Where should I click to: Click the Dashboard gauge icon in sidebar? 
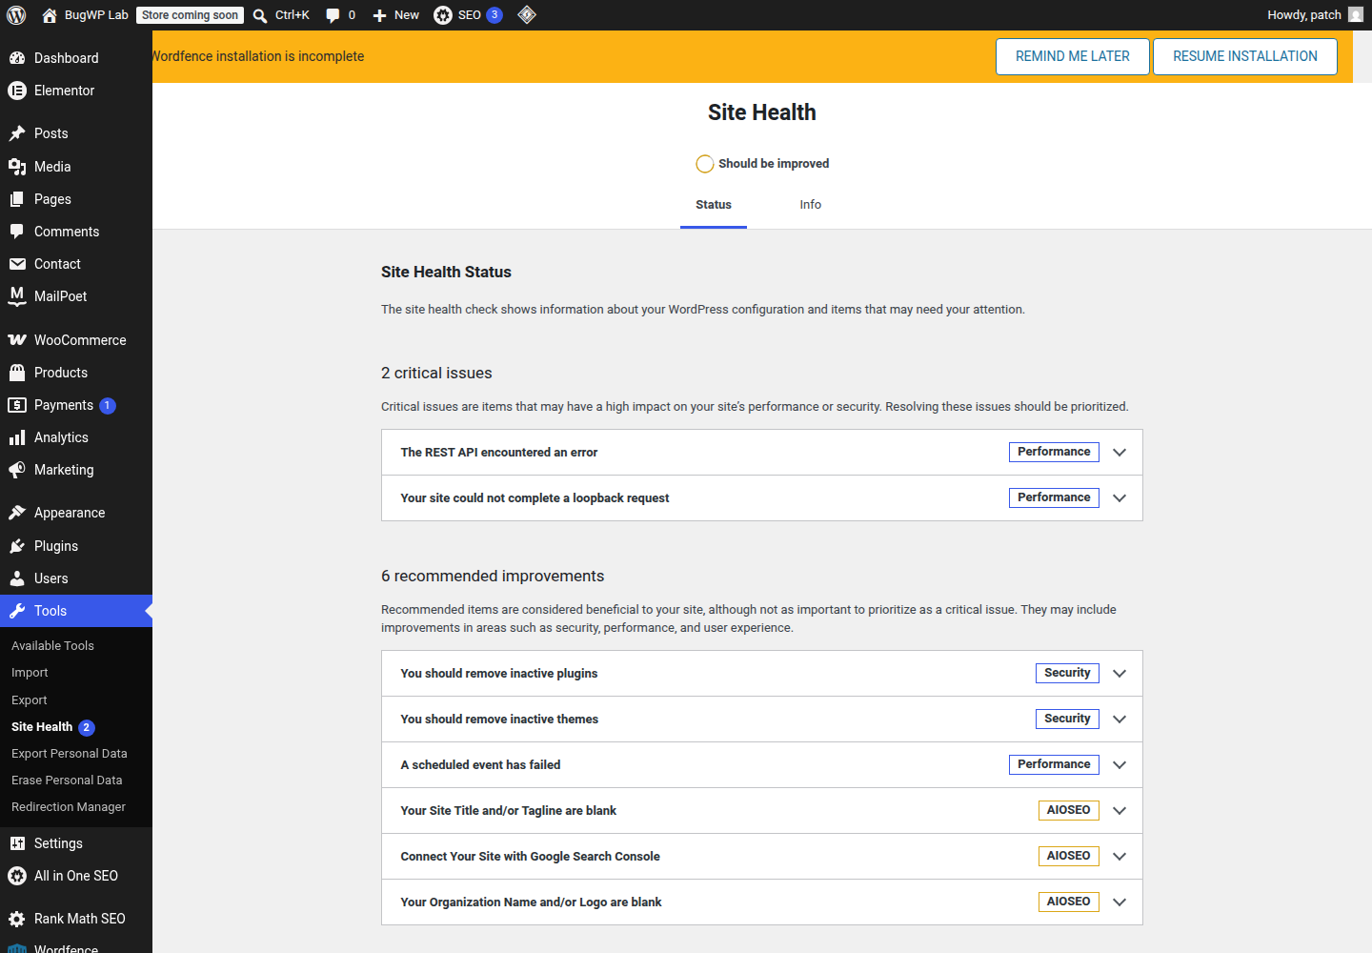(17, 58)
